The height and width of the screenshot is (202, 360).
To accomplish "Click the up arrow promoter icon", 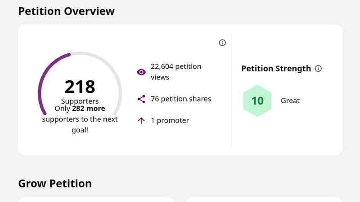I will [x=141, y=120].
